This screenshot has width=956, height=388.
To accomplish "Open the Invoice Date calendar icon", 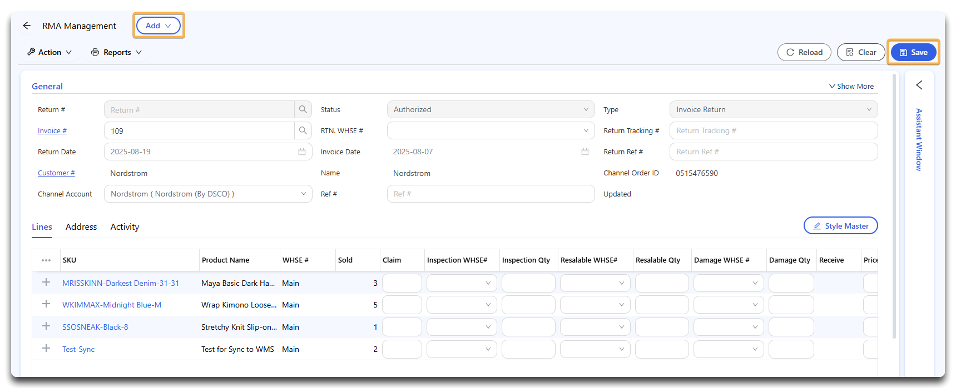I will click(x=585, y=152).
